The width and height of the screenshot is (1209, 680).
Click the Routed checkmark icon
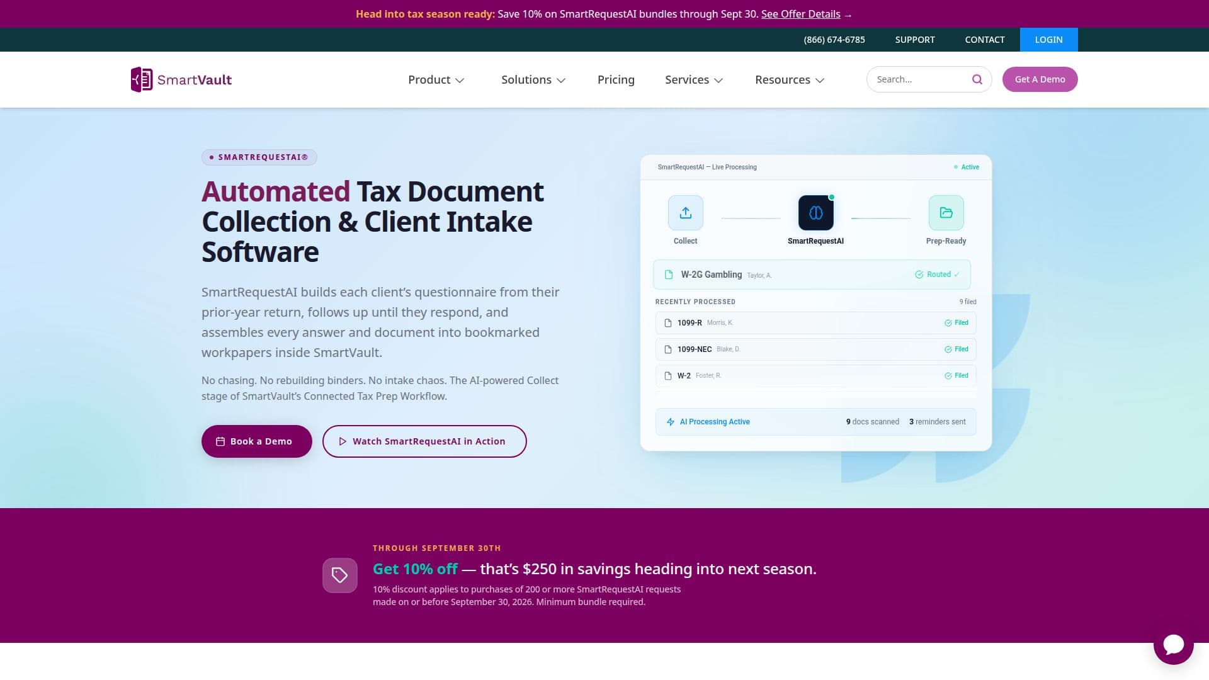tap(919, 275)
